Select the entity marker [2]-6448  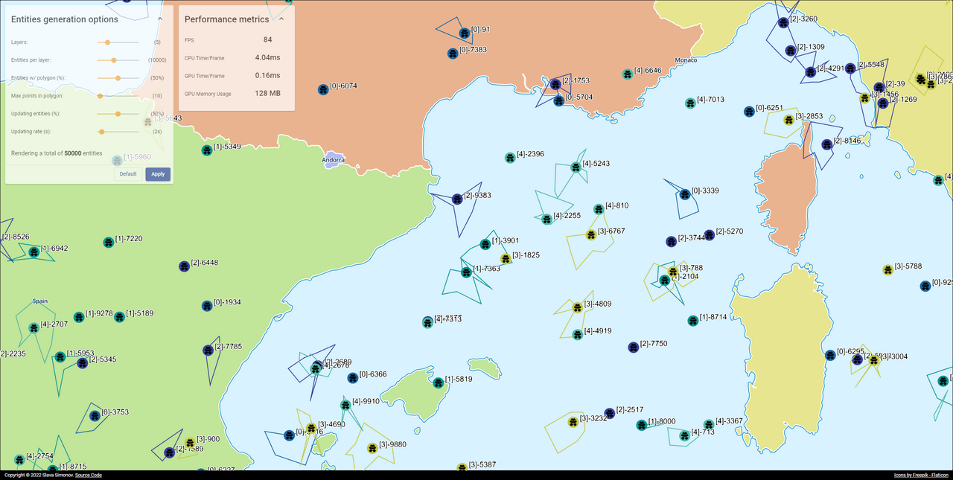pos(184,266)
